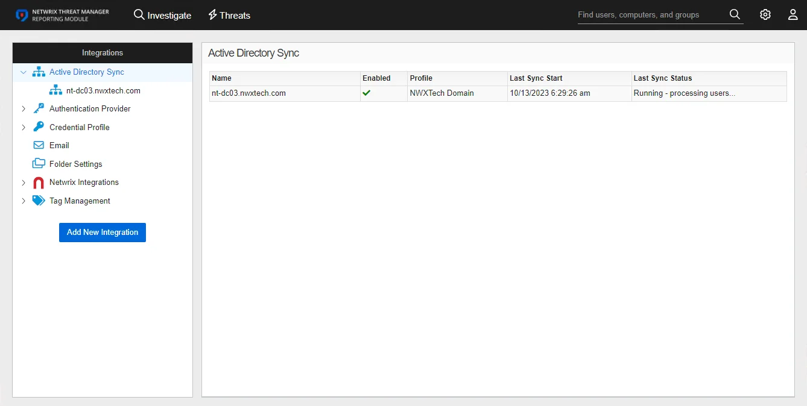Click the Investigate magnifier icon
The image size is (807, 406).
pos(139,14)
